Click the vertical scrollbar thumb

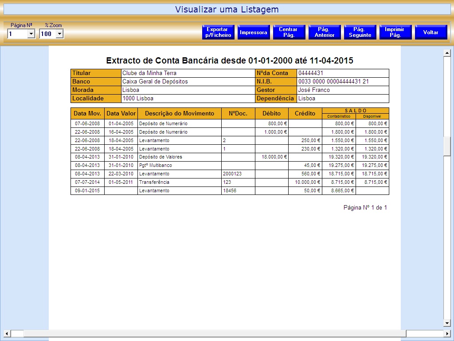pyautogui.click(x=447, y=147)
